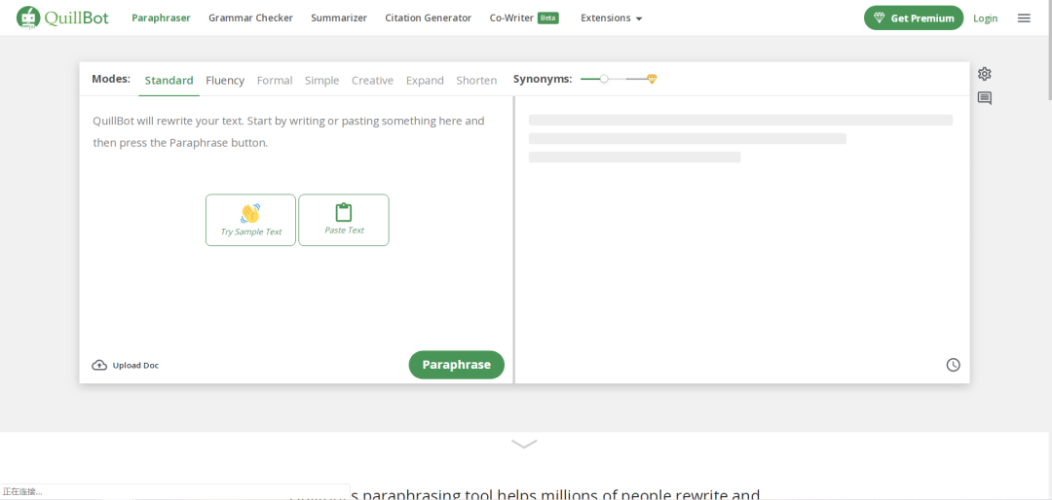The height and width of the screenshot is (500, 1052).
Task: Click the QuillBot robot logo
Action: tap(27, 18)
